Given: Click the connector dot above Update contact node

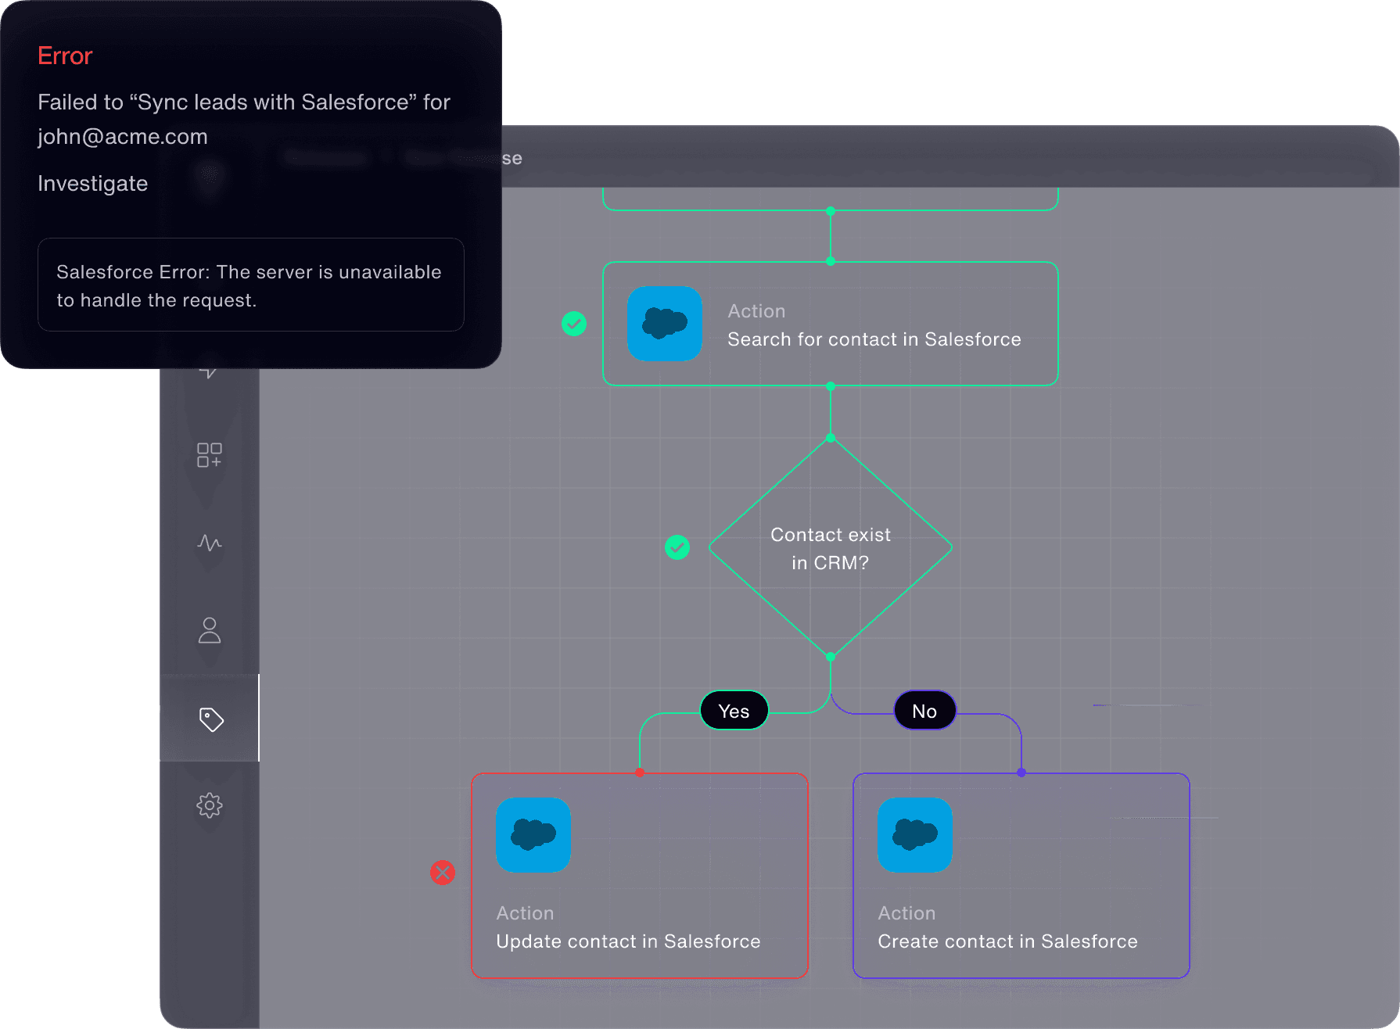Looking at the screenshot, I should (x=639, y=773).
